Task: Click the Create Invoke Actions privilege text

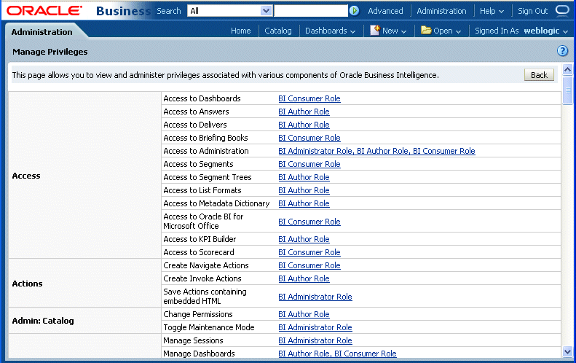Action: click(202, 278)
